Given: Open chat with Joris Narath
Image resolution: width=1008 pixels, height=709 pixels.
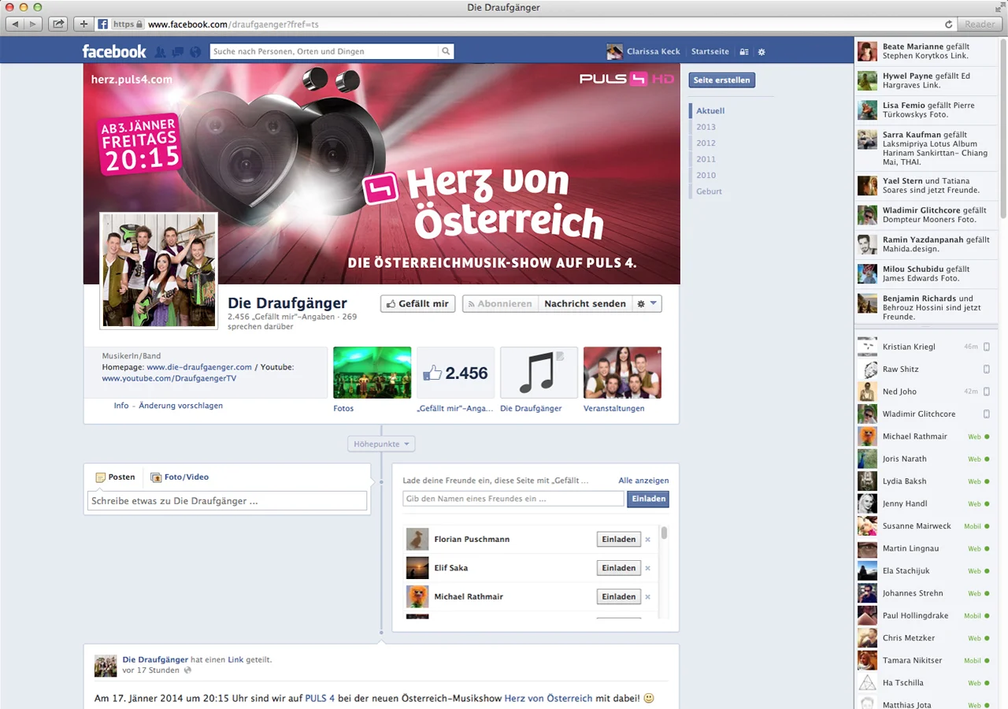Looking at the screenshot, I should (x=924, y=458).
